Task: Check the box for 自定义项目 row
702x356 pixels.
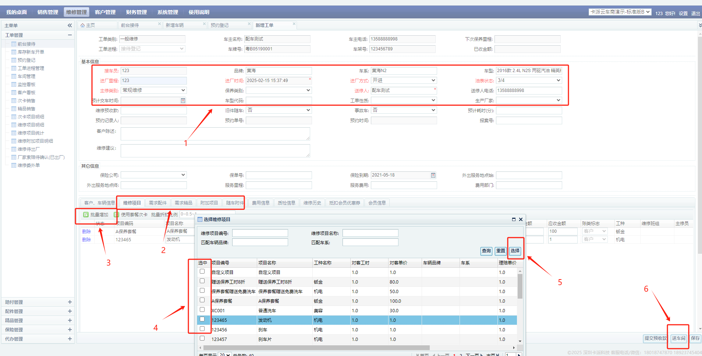Action: (x=202, y=271)
